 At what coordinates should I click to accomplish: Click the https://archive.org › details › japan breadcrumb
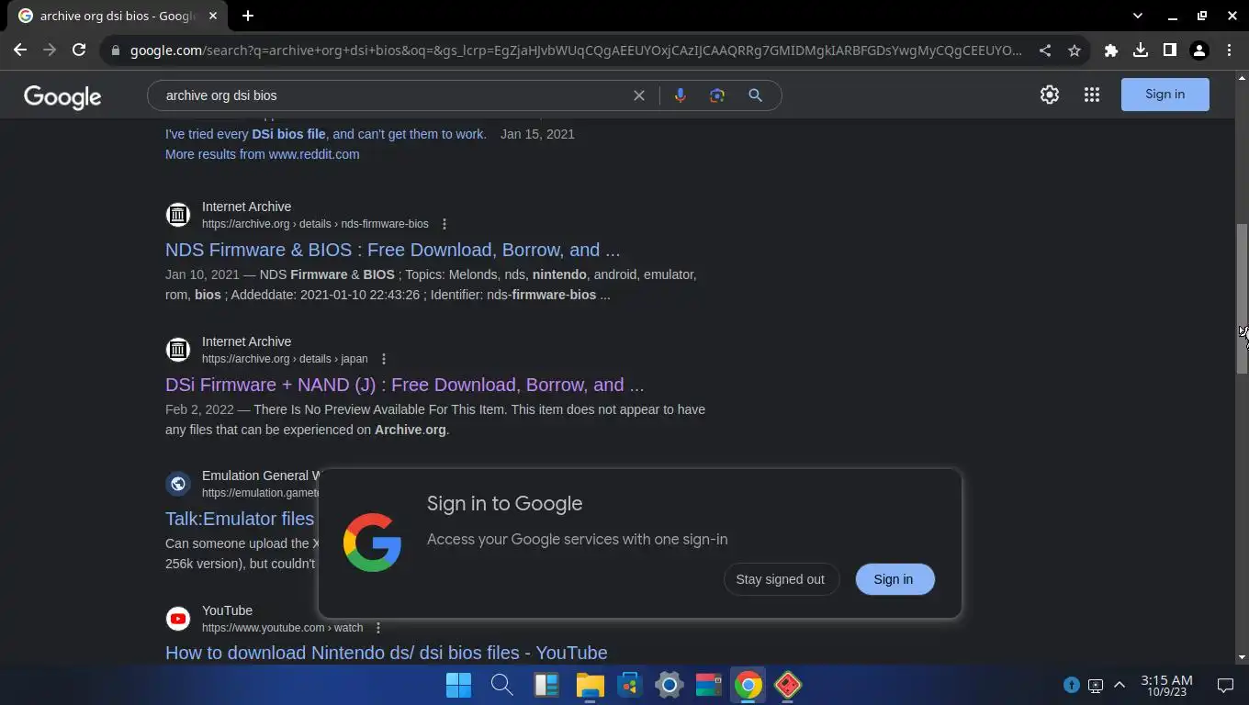(285, 359)
